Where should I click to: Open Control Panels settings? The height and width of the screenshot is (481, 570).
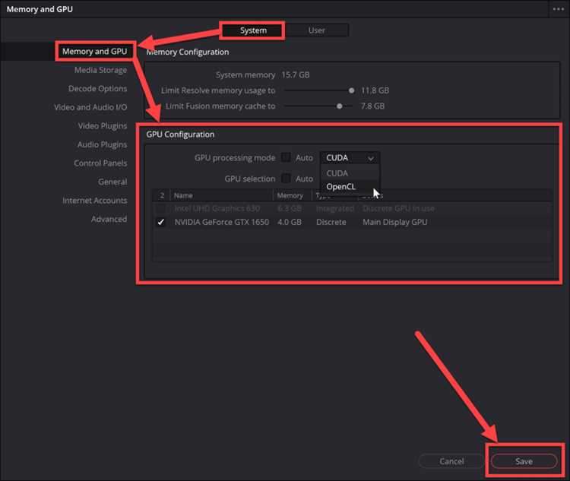coord(100,163)
